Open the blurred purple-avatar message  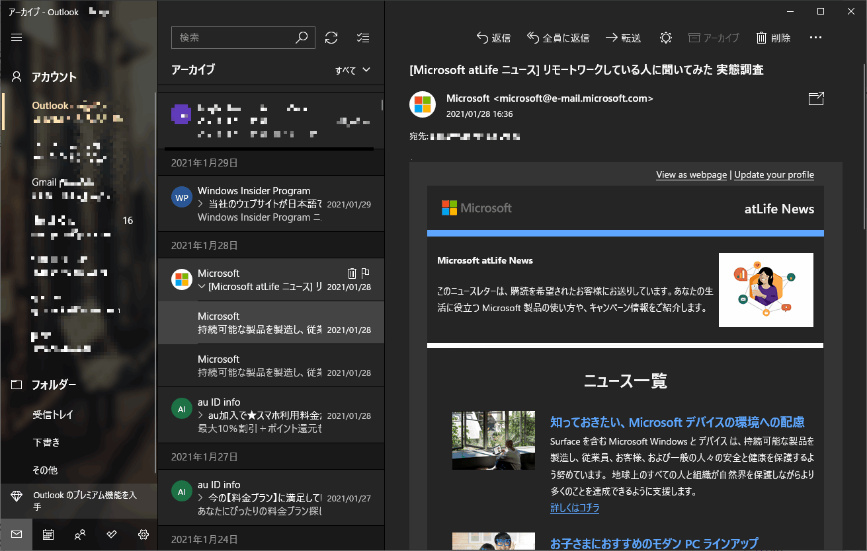point(271,121)
